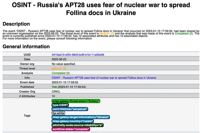Click the Date row label
The height and width of the screenshot is (133, 203).
click(x=27, y=59)
